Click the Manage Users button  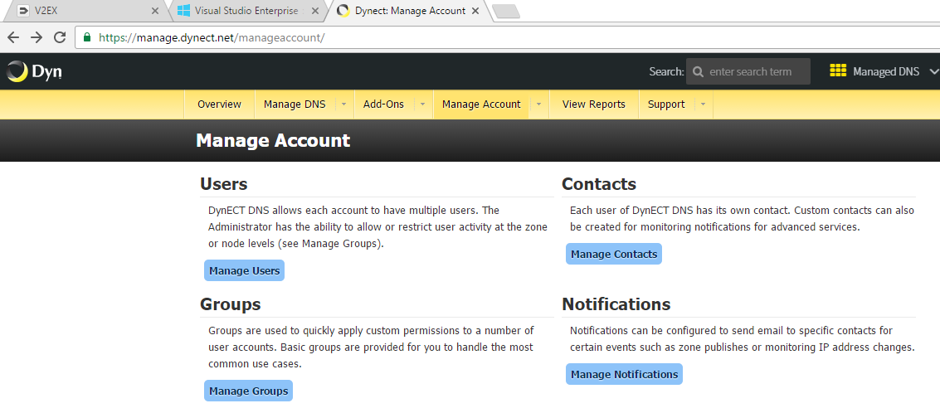(244, 270)
